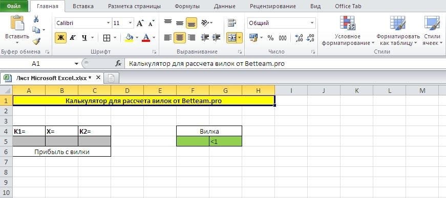Toggle Wrap Text icon

click(x=232, y=23)
